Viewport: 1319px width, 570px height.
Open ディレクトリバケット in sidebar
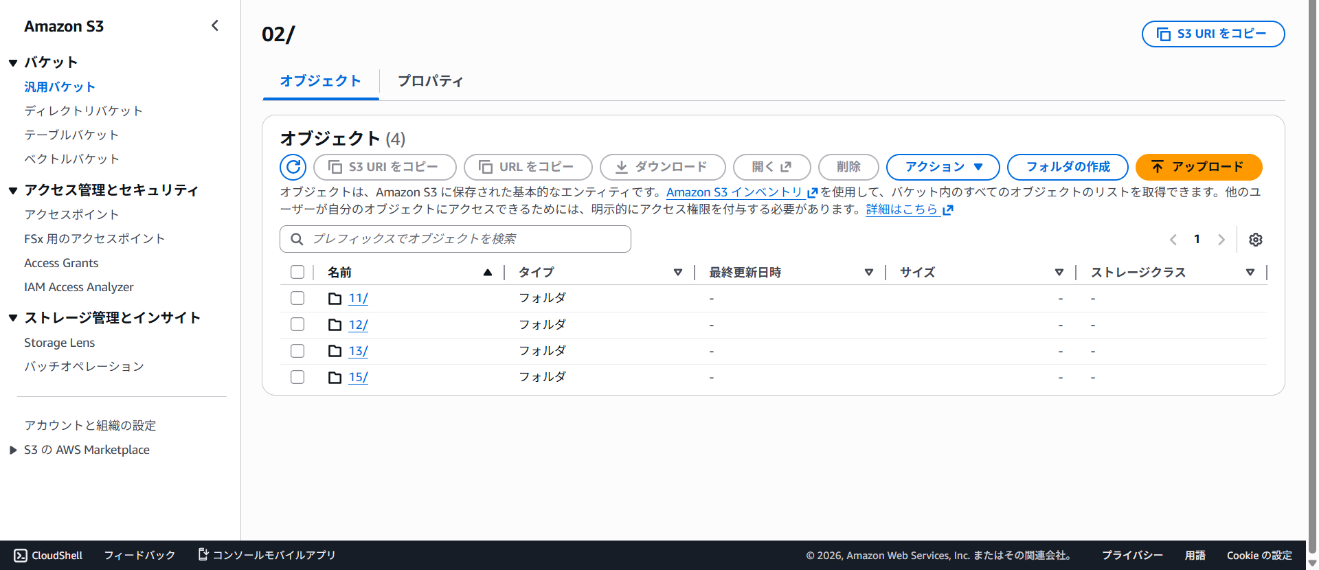pos(84,111)
